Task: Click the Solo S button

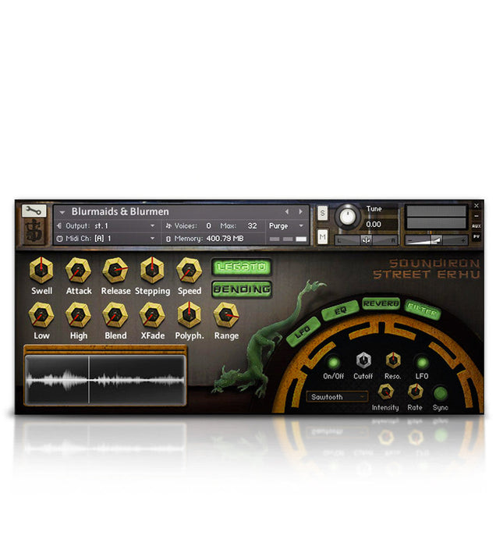Action: [323, 213]
